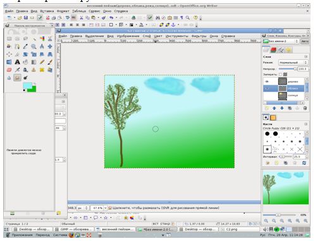This screenshot has height=241, width=315.
Task: Select the Rotate tool
Action: (x=25, y=54)
